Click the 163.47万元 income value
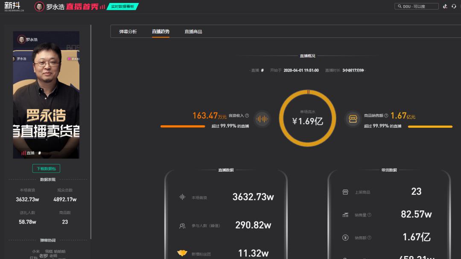The image size is (461, 259). click(x=209, y=115)
